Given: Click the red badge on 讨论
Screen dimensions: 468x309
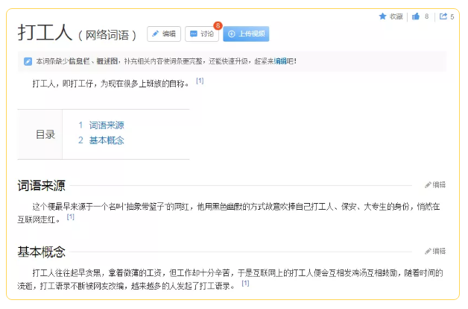Looking at the screenshot, I should [x=218, y=26].
